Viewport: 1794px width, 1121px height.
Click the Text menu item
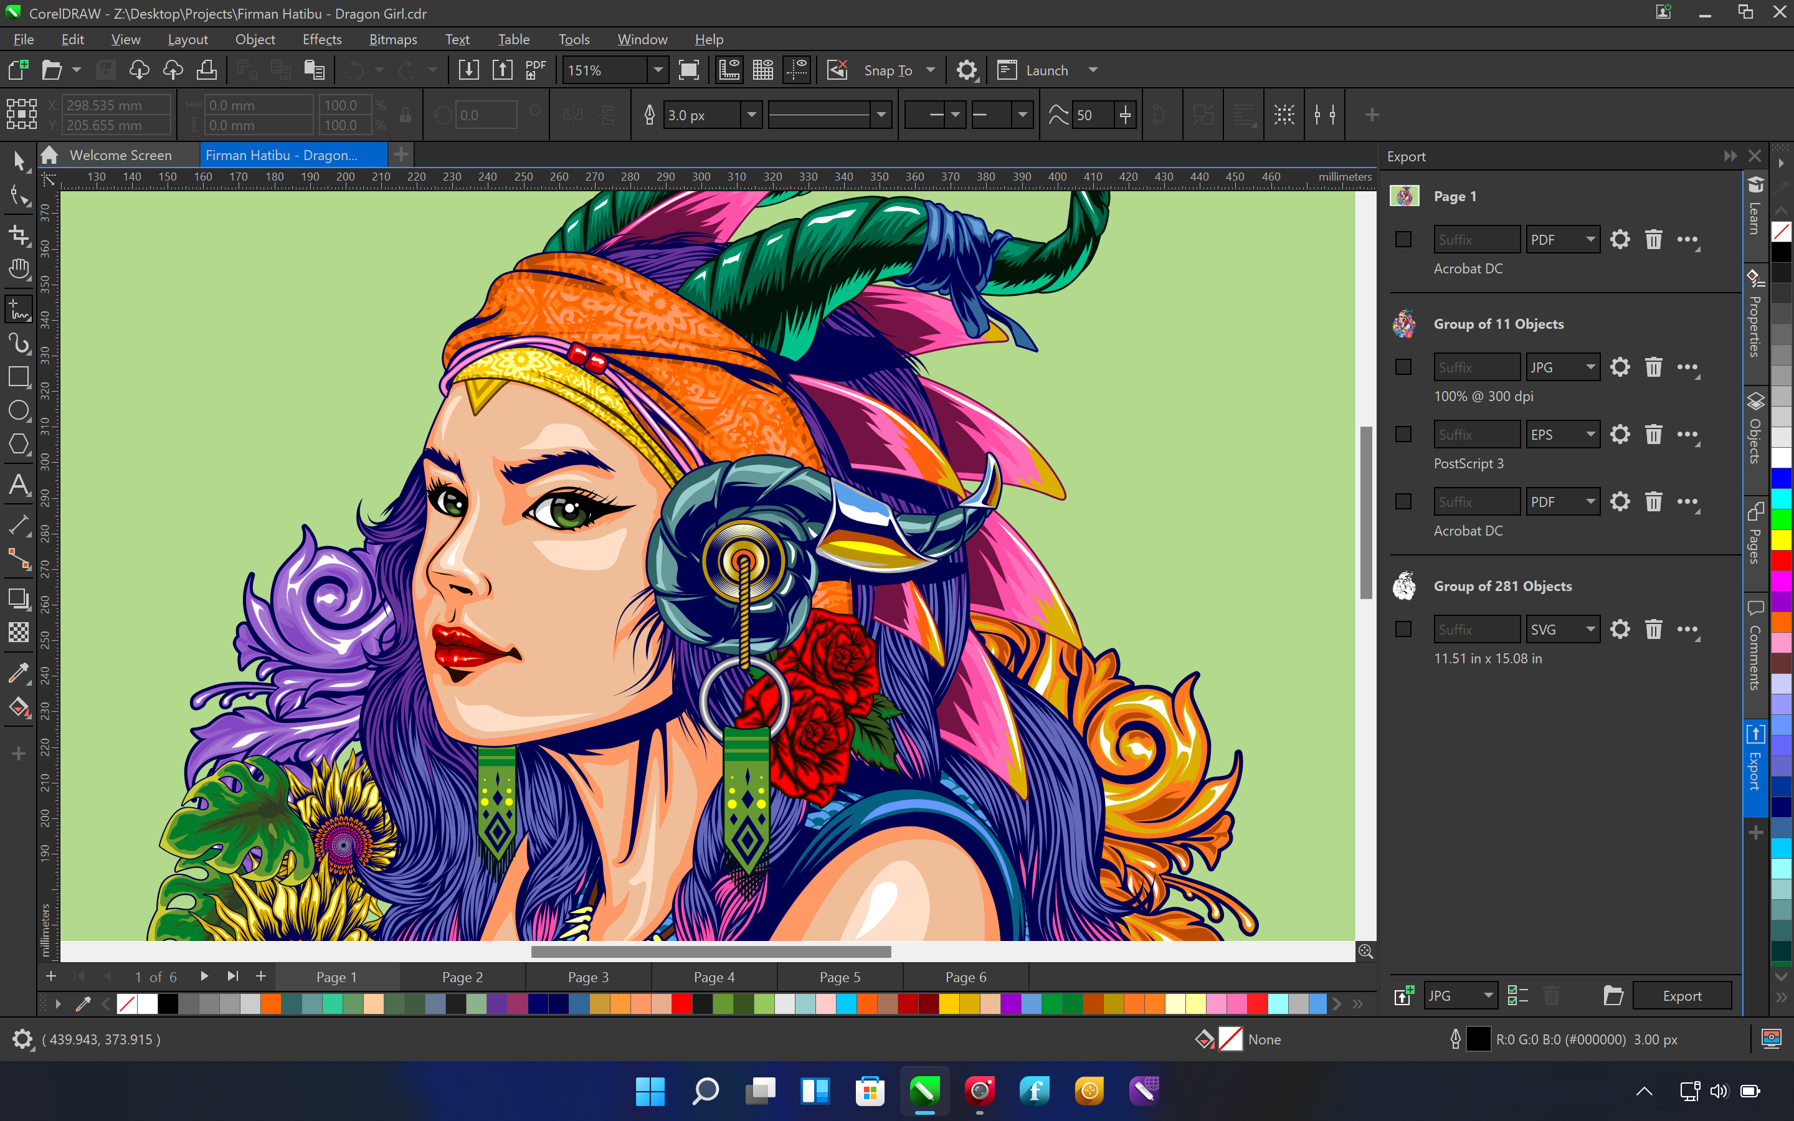point(457,39)
